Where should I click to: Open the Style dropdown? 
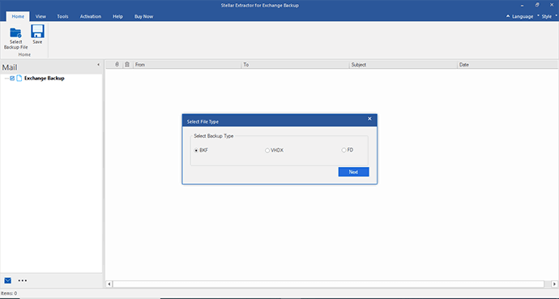[x=547, y=16]
